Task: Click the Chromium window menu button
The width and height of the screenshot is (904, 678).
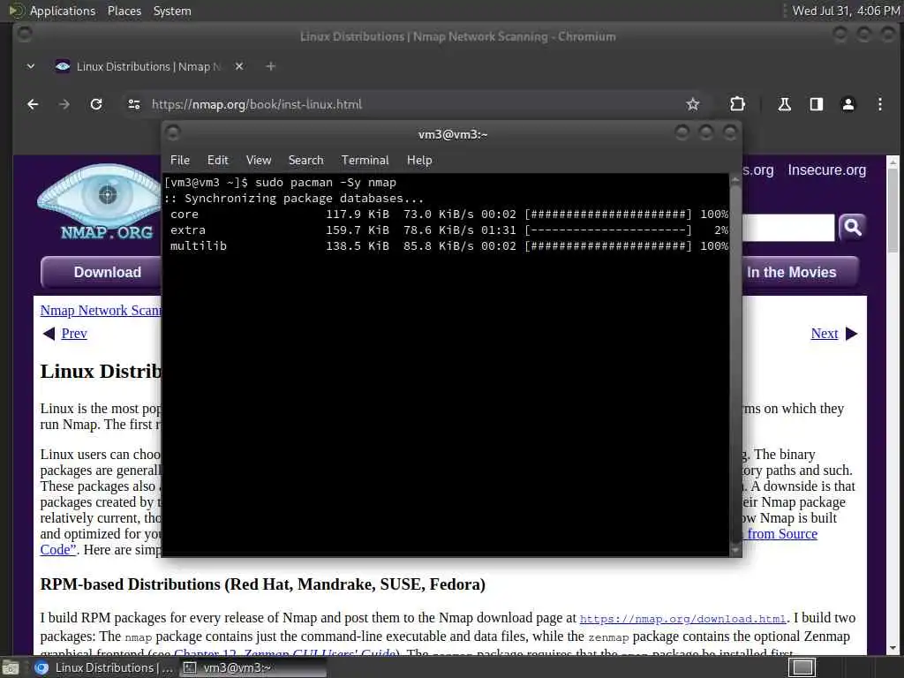Action: click(x=24, y=34)
